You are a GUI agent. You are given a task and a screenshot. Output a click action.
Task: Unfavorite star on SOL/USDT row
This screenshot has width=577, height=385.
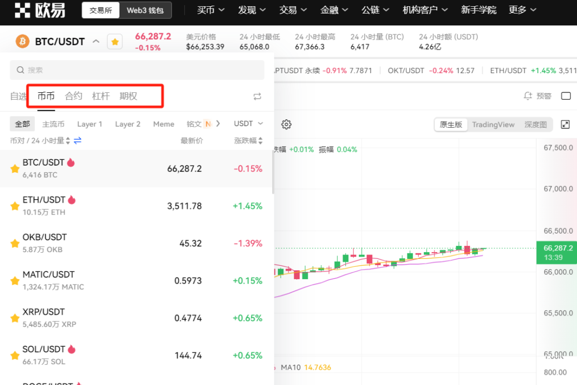click(15, 356)
